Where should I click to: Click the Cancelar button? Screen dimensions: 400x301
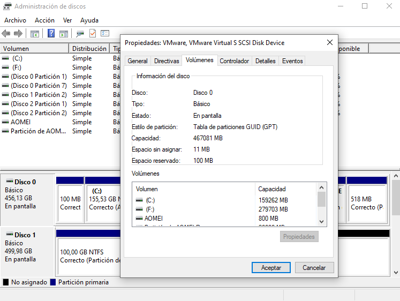(x=314, y=268)
